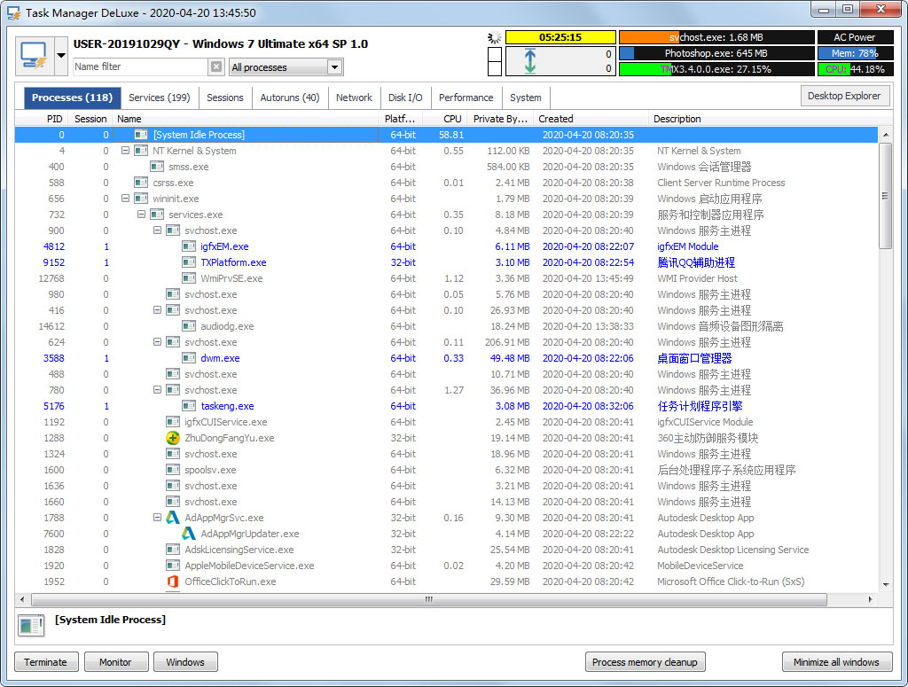Open the Autoruns (40) tab
This screenshot has width=908, height=687.
(x=289, y=98)
